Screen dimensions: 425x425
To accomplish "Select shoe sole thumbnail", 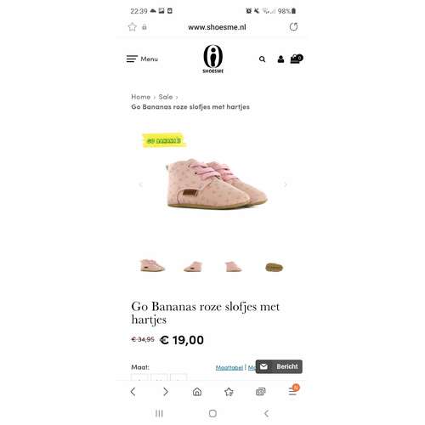I will 274,267.
